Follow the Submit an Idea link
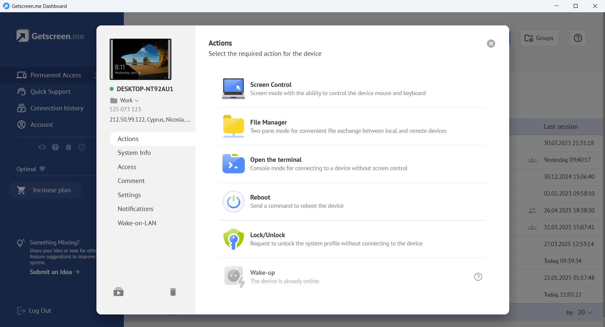 tap(54, 272)
